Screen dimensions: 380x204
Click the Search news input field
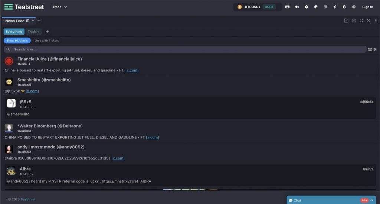185,49
